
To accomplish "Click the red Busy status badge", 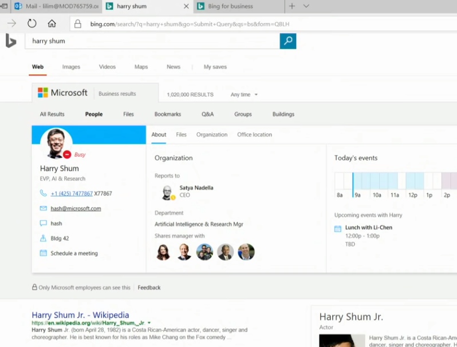I will click(x=67, y=154).
